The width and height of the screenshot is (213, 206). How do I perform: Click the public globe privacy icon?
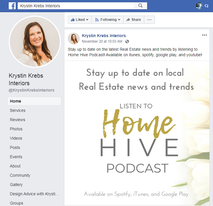pos(127,41)
